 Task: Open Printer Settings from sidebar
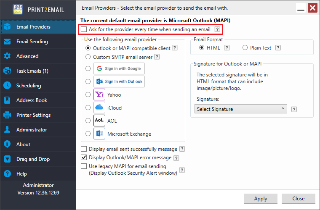pyautogui.click(x=33, y=115)
